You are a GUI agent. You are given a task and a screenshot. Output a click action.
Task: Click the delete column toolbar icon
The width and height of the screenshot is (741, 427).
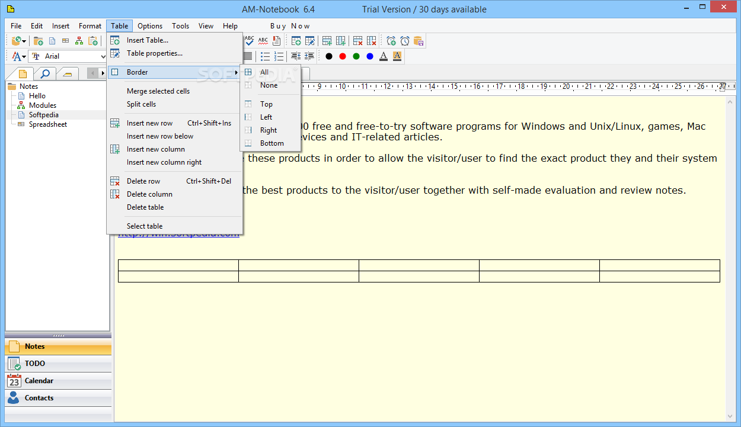tap(372, 41)
